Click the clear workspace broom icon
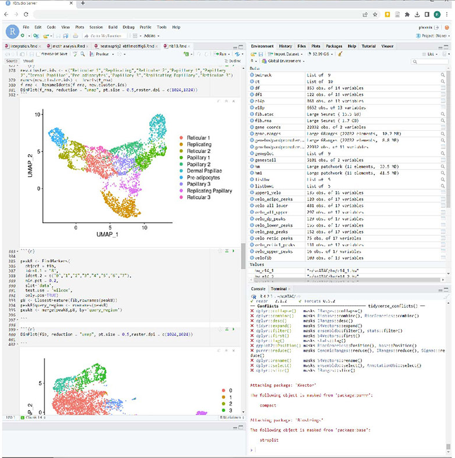 click(x=340, y=54)
